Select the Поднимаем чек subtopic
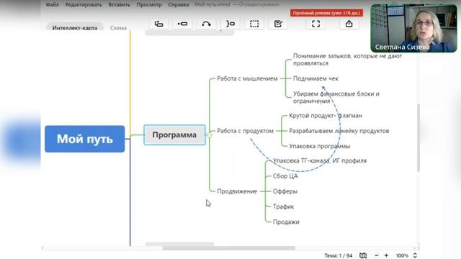Screen dimensions: 461x259 coord(315,78)
